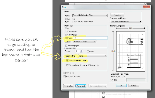Enable the Collate checkbox
155x98 pixels.
(88, 51)
